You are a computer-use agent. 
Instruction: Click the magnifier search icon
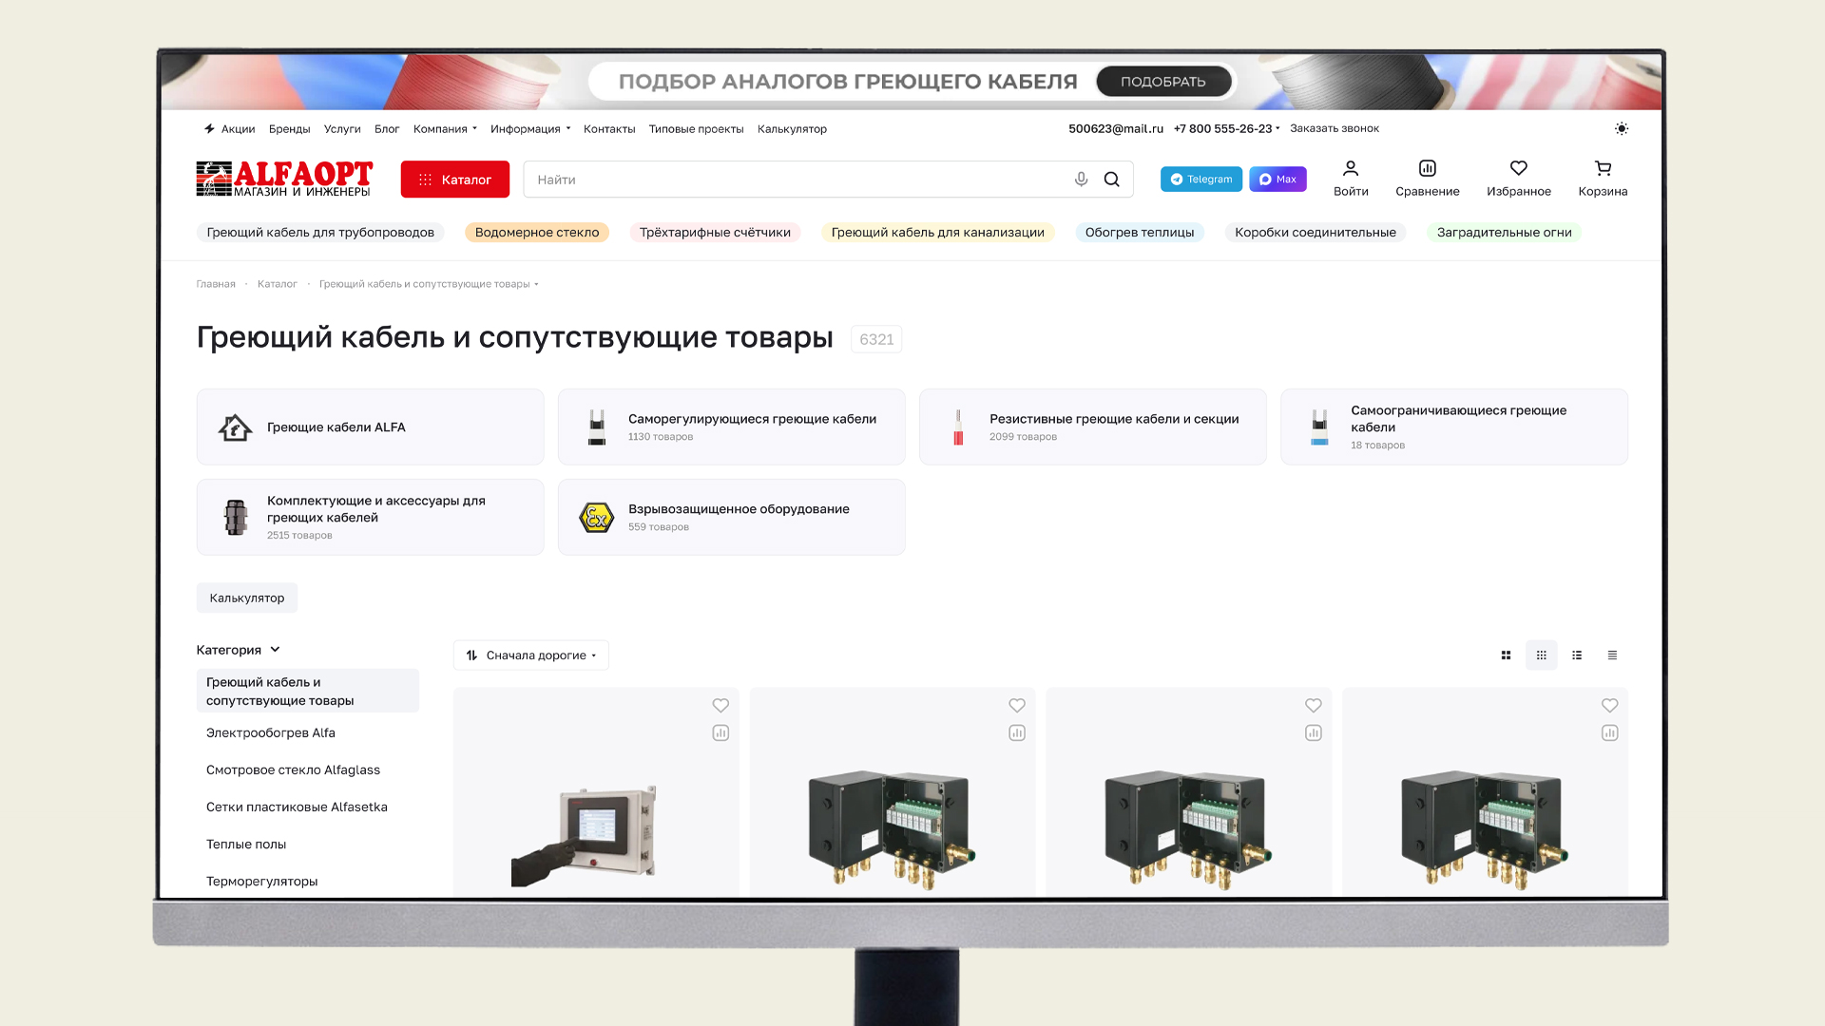(x=1111, y=180)
